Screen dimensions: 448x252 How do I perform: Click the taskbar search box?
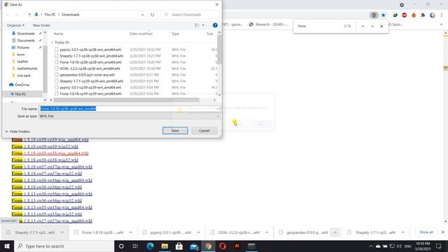pyautogui.click(x=64, y=246)
